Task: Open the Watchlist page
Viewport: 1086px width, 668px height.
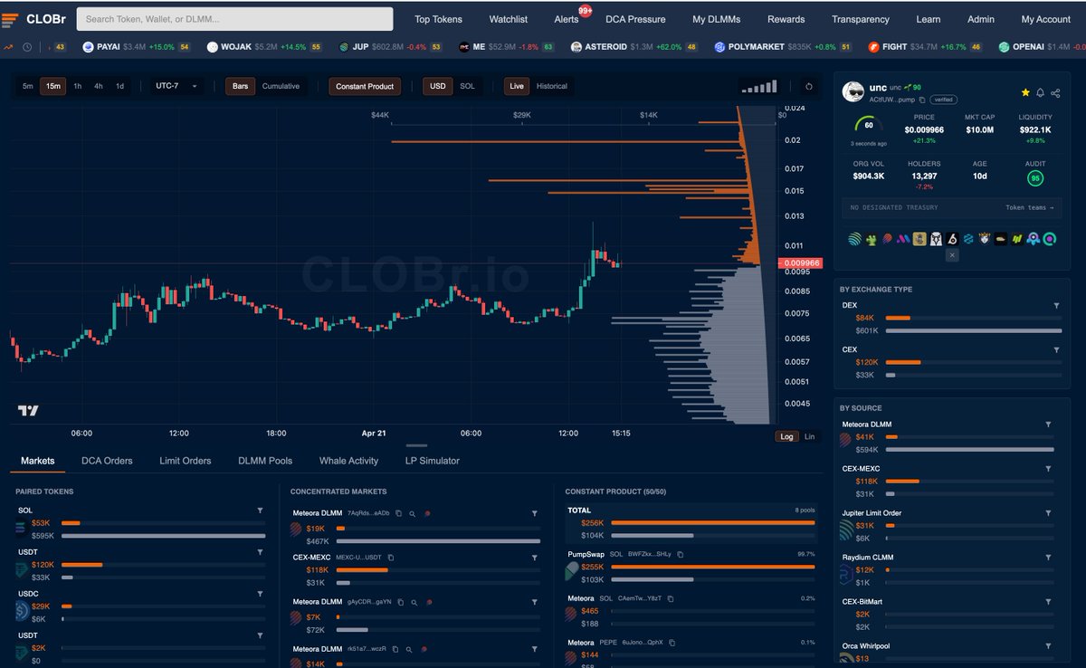Action: [509, 19]
